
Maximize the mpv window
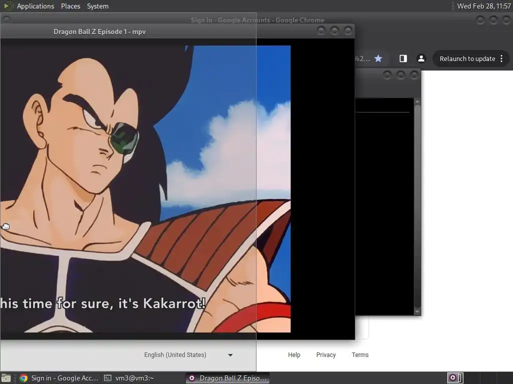click(334, 30)
